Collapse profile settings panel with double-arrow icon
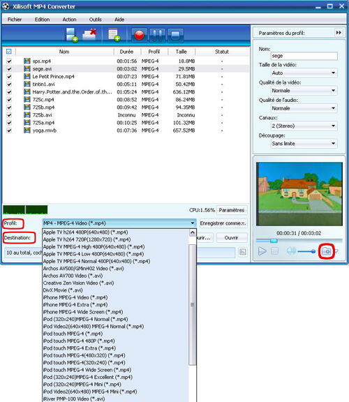 (x=339, y=33)
